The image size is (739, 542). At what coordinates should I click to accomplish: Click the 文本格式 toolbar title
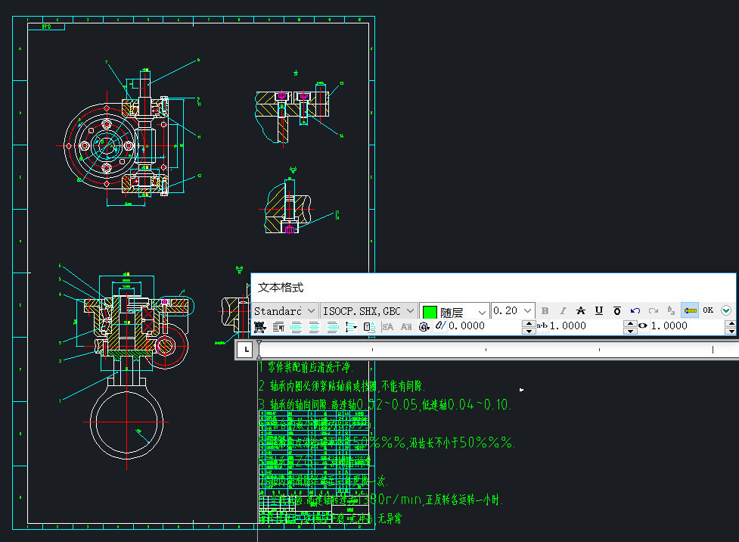[281, 287]
